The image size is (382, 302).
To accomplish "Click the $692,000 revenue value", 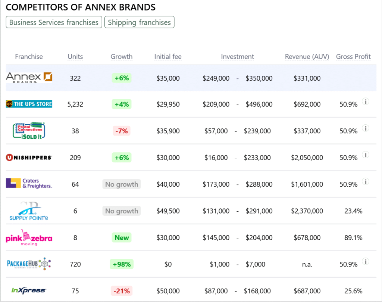I will click(307, 104).
